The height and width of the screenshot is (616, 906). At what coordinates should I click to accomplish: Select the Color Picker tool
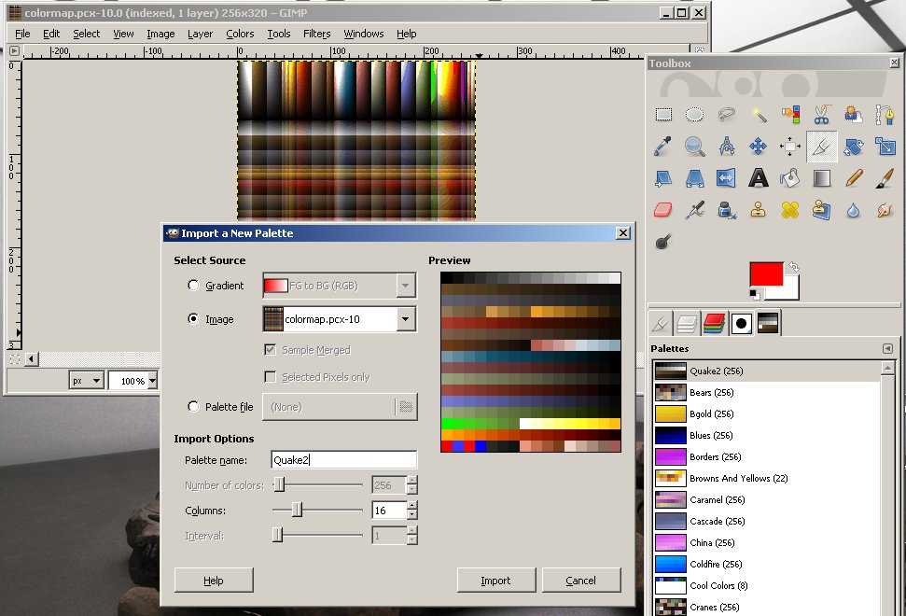pyautogui.click(x=662, y=147)
